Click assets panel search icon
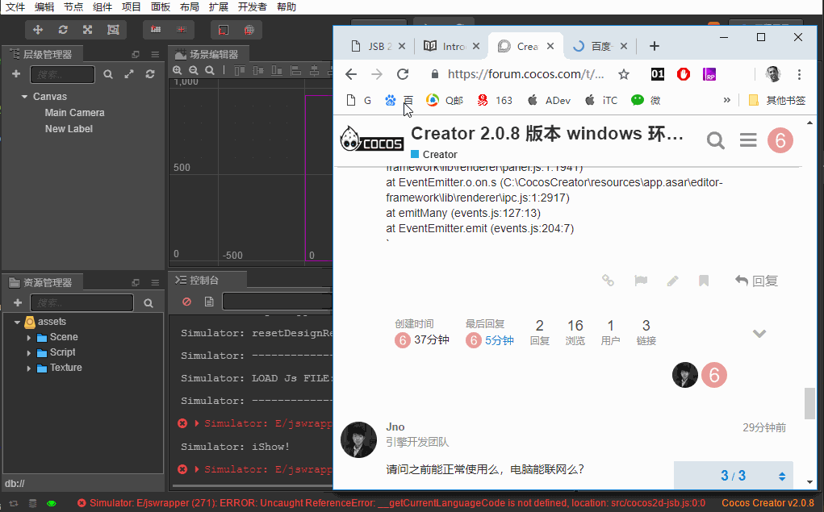Image resolution: width=824 pixels, height=512 pixels. coord(148,303)
